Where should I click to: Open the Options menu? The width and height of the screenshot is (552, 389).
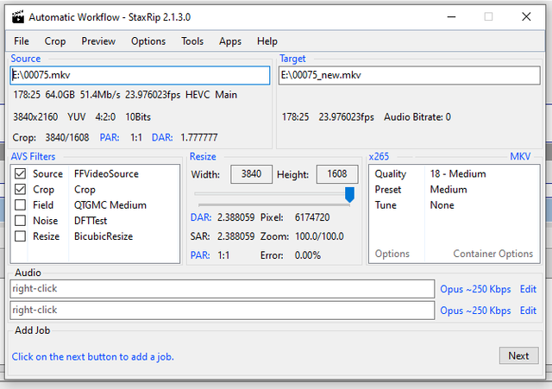pyautogui.click(x=148, y=41)
